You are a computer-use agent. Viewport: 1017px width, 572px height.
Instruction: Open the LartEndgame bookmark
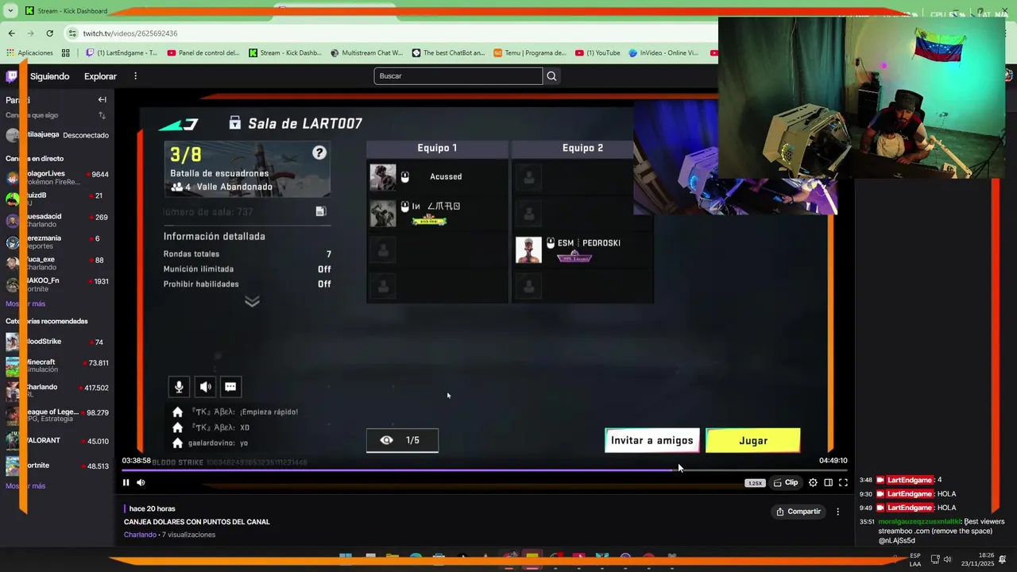tap(121, 53)
